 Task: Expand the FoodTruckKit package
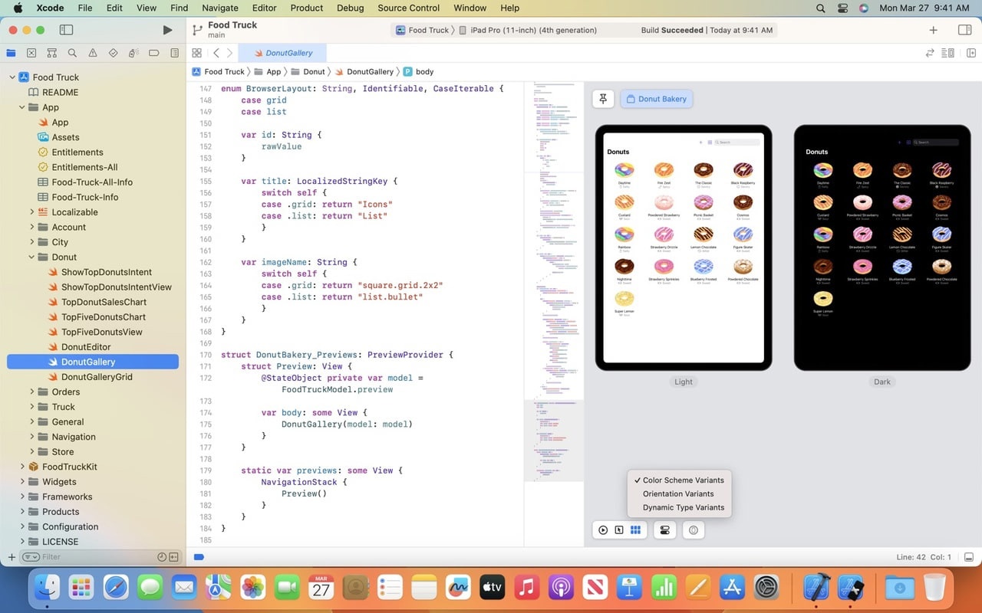(x=22, y=467)
